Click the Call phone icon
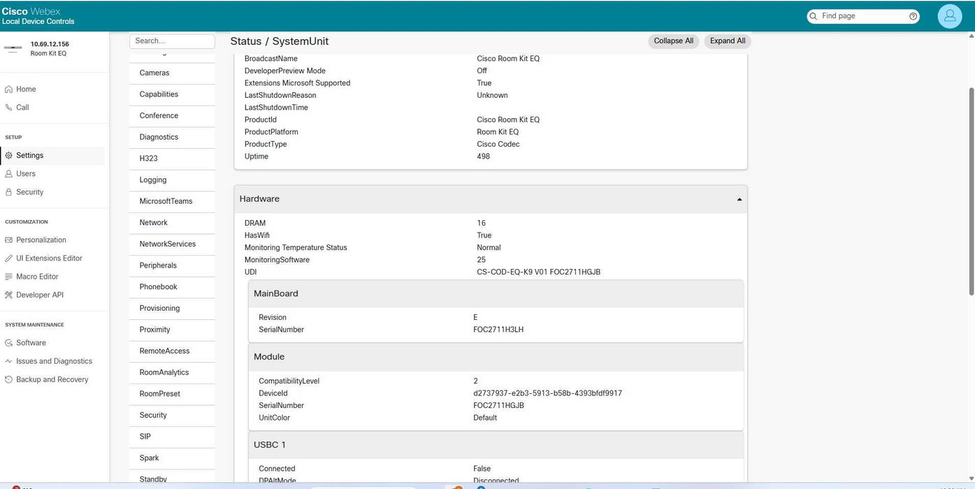Screen dimensions: 975x489 click(x=8, y=108)
